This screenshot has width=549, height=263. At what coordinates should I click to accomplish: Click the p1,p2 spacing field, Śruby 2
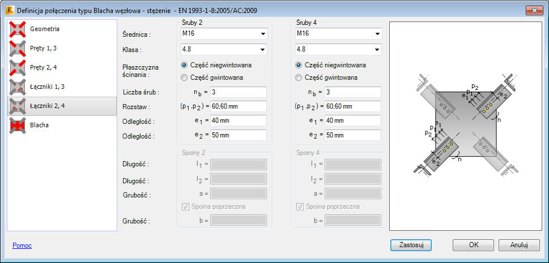[x=239, y=106]
